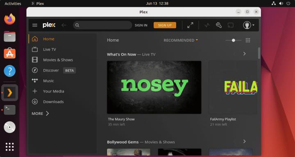Open Help from the dock
This screenshot has width=295, height=157.
tap(9, 71)
